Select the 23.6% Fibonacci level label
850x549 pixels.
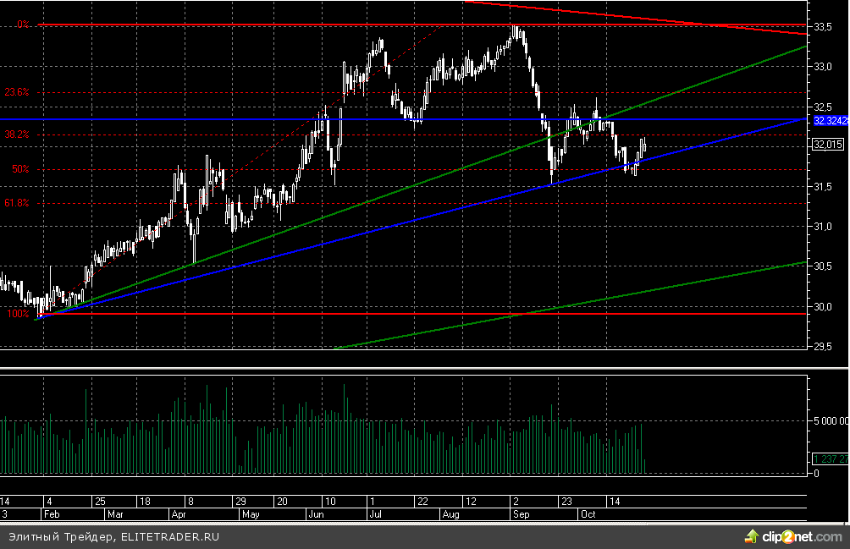click(17, 92)
